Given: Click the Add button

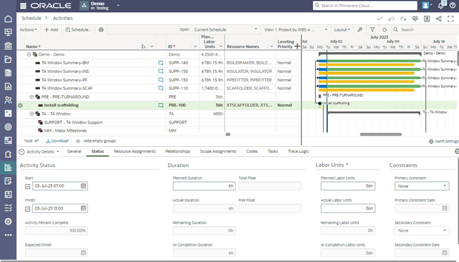Looking at the screenshot, I should click(x=51, y=29).
